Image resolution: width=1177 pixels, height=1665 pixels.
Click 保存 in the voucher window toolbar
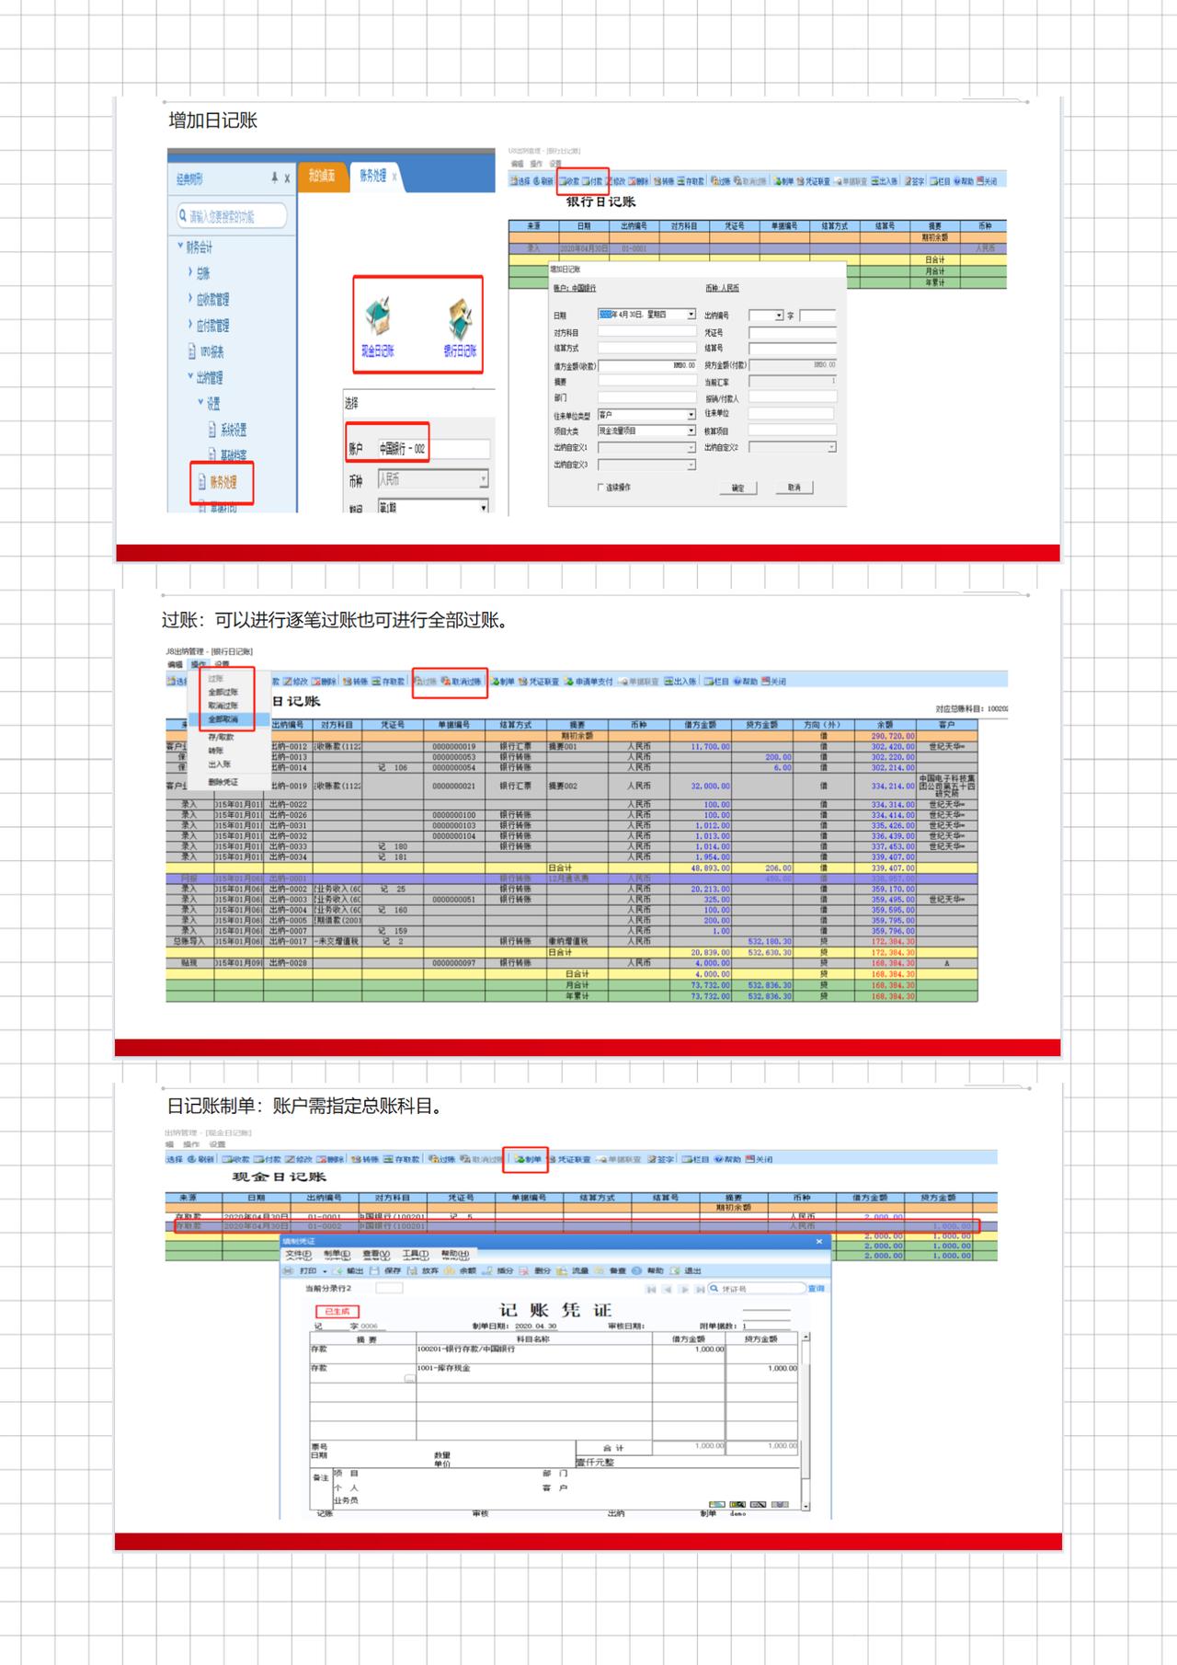click(x=386, y=1270)
